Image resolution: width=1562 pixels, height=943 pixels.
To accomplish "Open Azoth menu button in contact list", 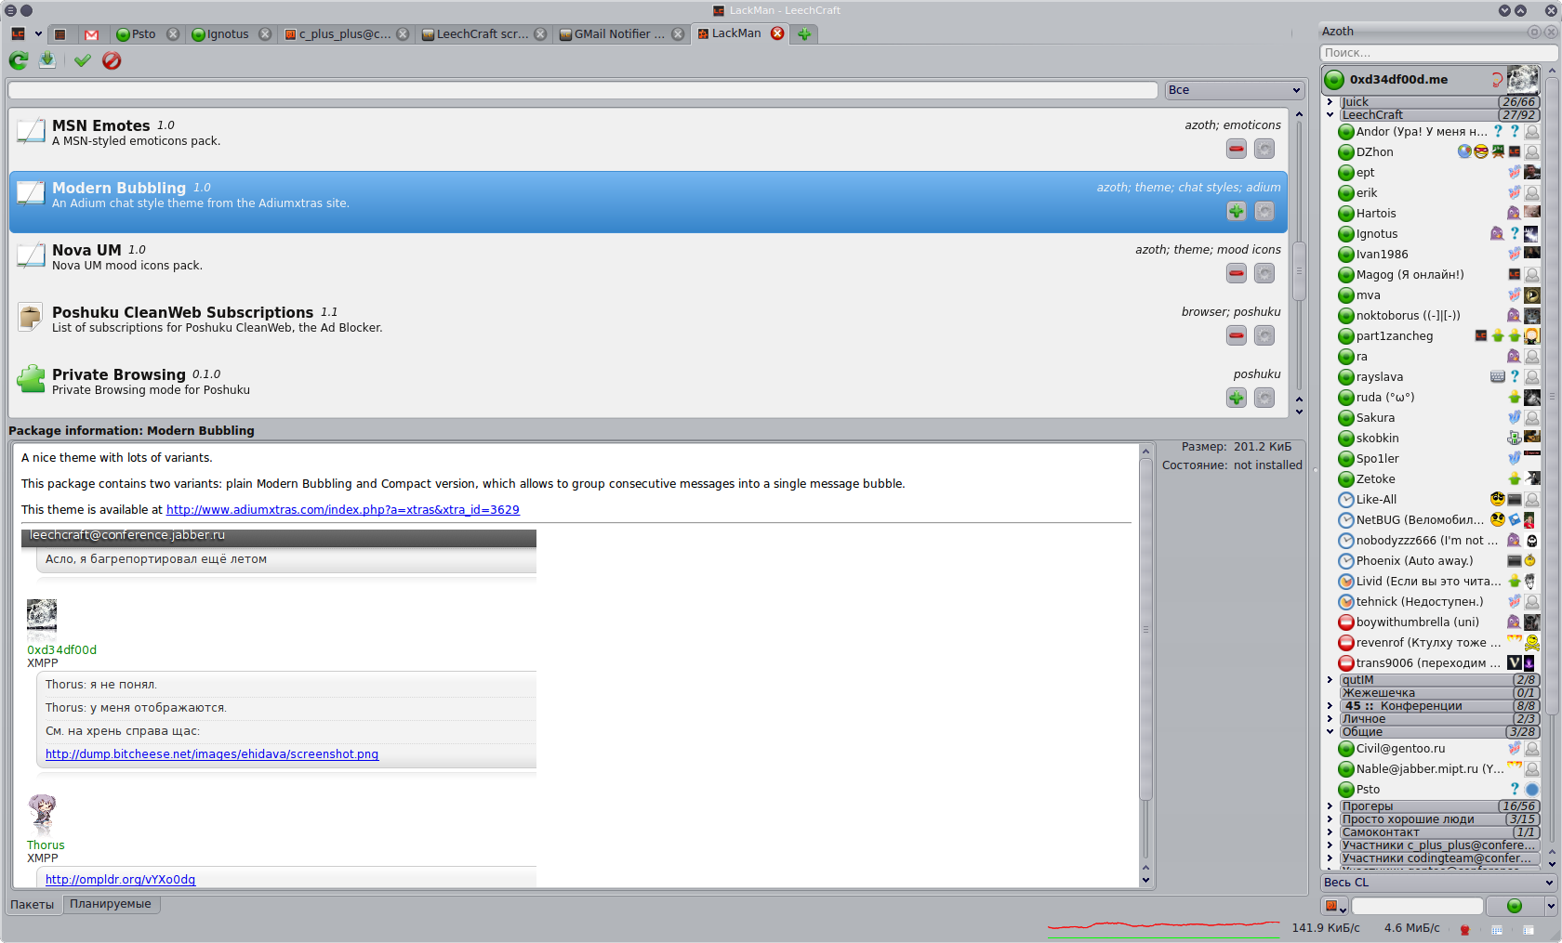I will pyautogui.click(x=1335, y=906).
